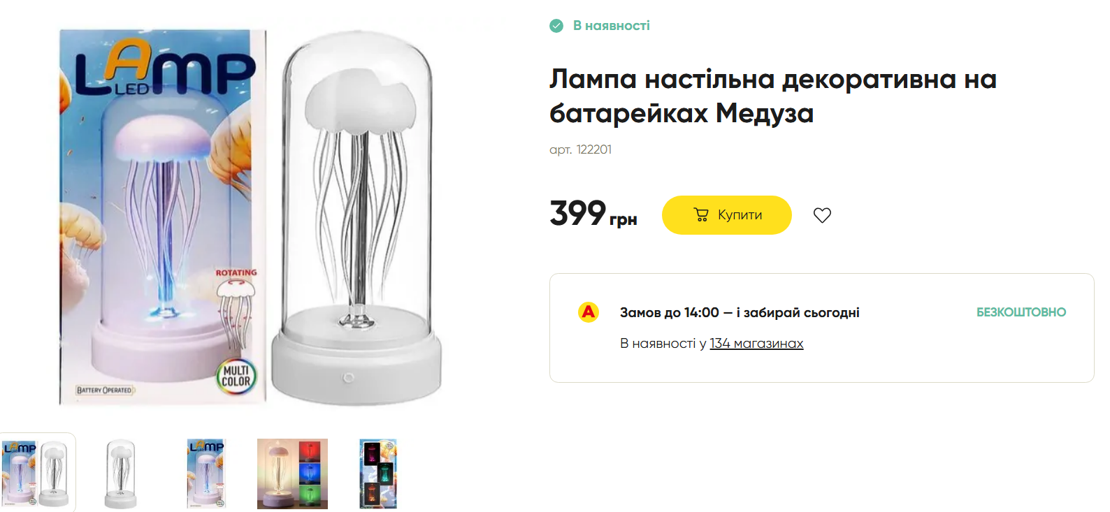Click the 399 грн price
The height and width of the screenshot is (512, 1110).
593,214
